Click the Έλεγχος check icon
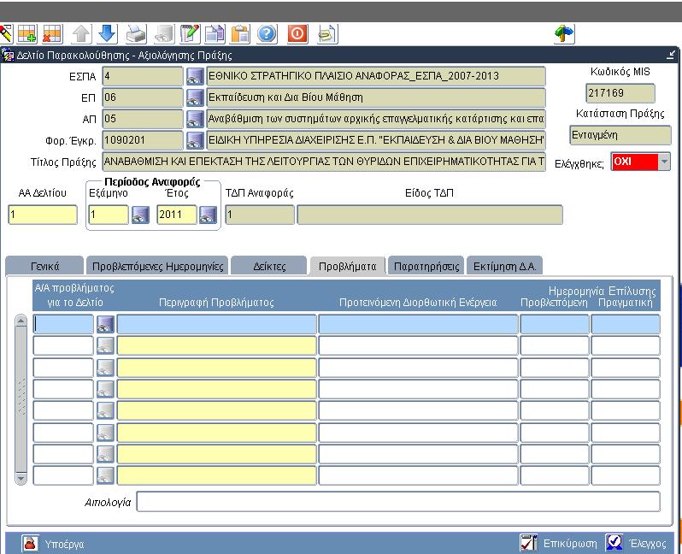The image size is (682, 554). (614, 543)
